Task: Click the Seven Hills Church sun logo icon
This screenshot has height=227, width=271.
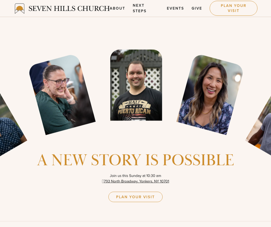Action: coord(20,8)
